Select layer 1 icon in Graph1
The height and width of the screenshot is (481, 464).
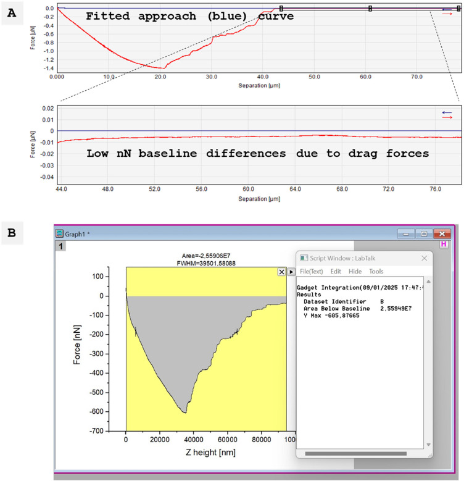click(60, 246)
